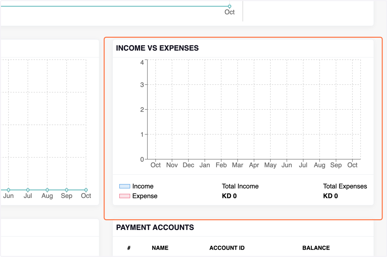The width and height of the screenshot is (387, 257).
Task: Click Jun label on Income vs Expenses axis
Action: pyautogui.click(x=287, y=165)
